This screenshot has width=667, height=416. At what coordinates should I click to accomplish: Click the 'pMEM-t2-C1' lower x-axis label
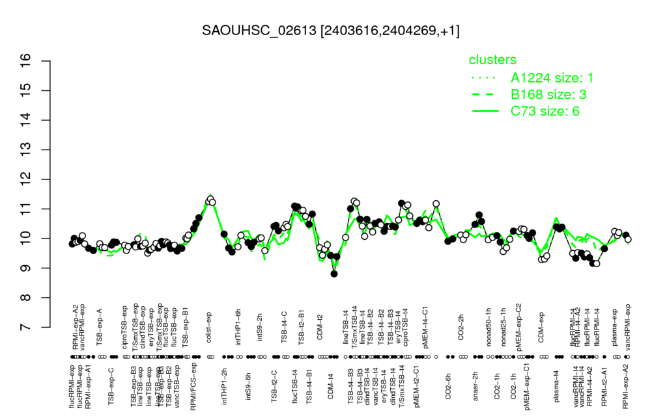click(x=416, y=386)
